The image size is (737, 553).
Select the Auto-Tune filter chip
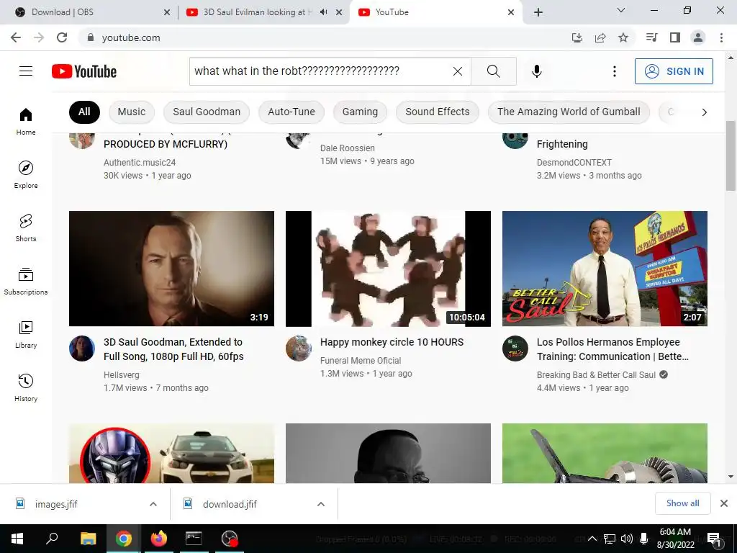click(x=291, y=112)
